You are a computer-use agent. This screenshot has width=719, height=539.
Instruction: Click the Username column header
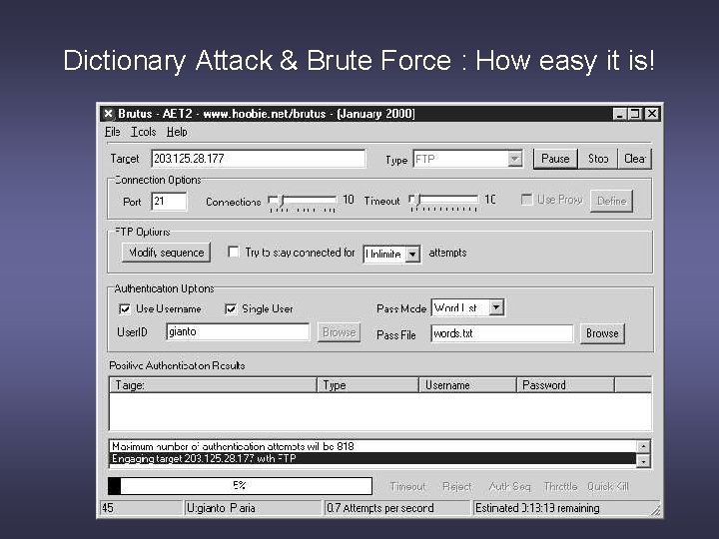point(467,385)
